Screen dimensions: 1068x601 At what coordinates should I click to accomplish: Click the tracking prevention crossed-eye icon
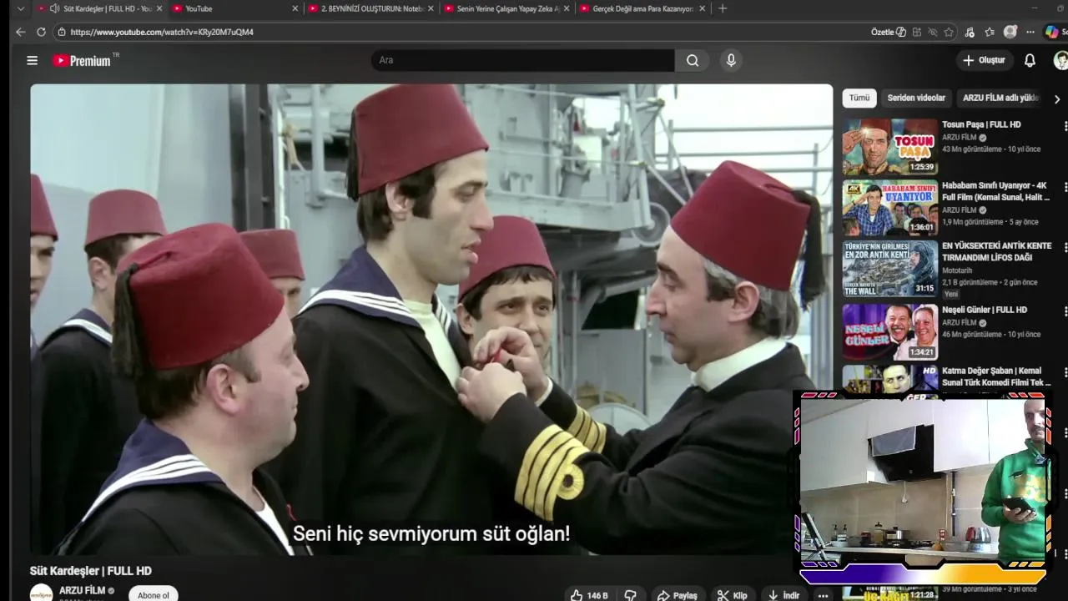tap(933, 32)
